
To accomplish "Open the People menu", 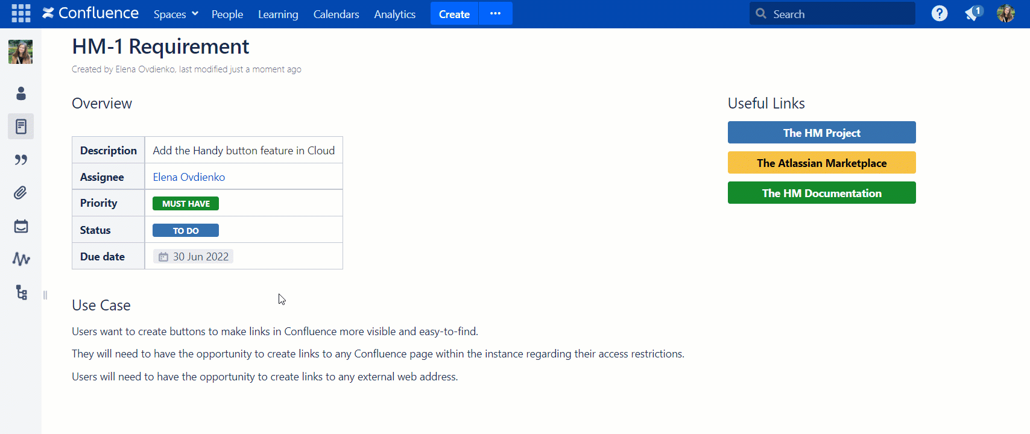I will (x=227, y=14).
